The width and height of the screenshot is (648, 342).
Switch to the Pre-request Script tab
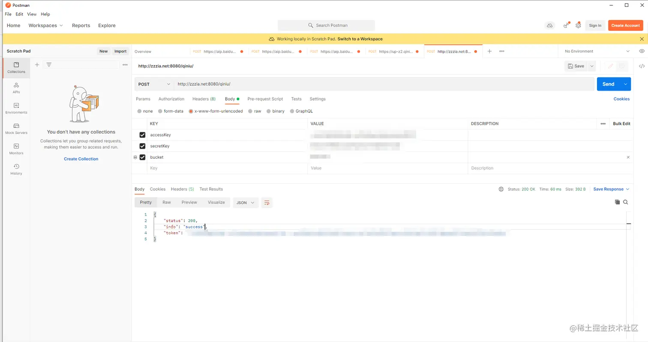click(265, 99)
